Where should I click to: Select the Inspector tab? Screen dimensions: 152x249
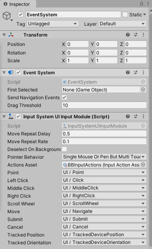pyautogui.click(x=17, y=4)
